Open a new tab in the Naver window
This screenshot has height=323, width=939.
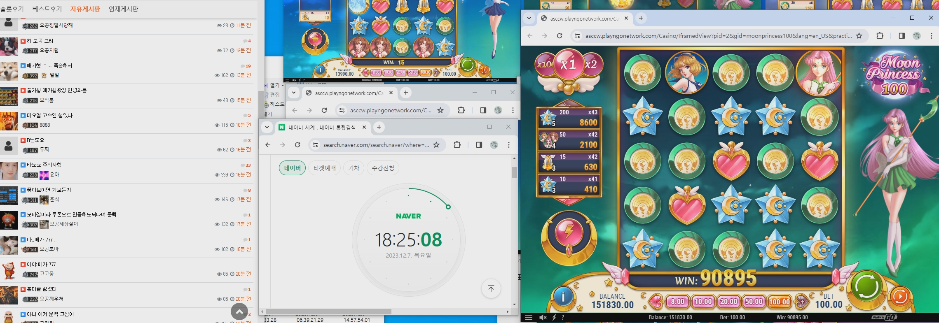(379, 127)
